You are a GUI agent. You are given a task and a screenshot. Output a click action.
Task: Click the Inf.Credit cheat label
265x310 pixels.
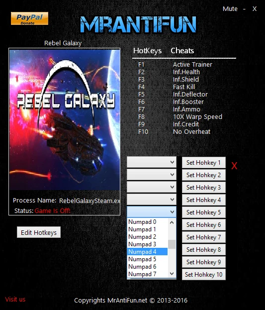click(186, 124)
